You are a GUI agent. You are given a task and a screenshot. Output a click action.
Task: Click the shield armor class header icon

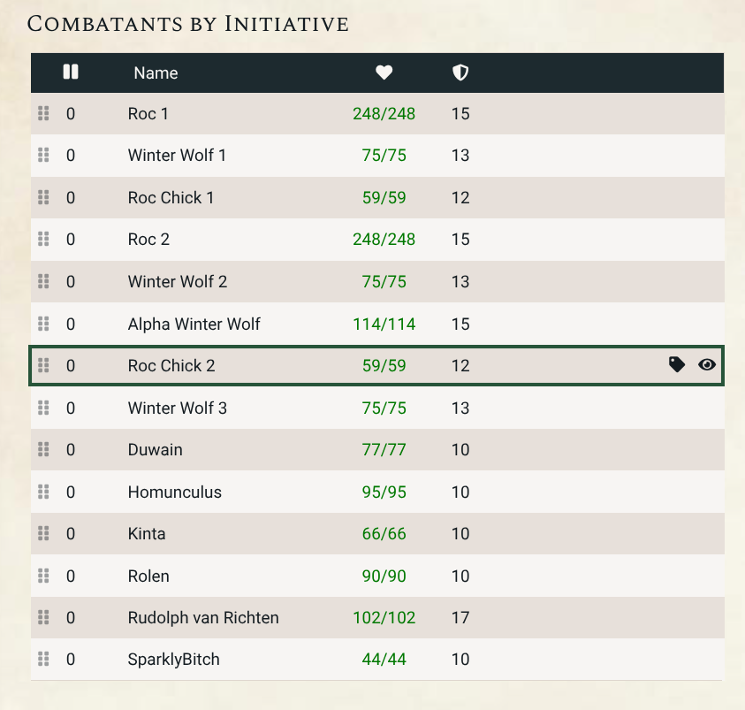460,73
